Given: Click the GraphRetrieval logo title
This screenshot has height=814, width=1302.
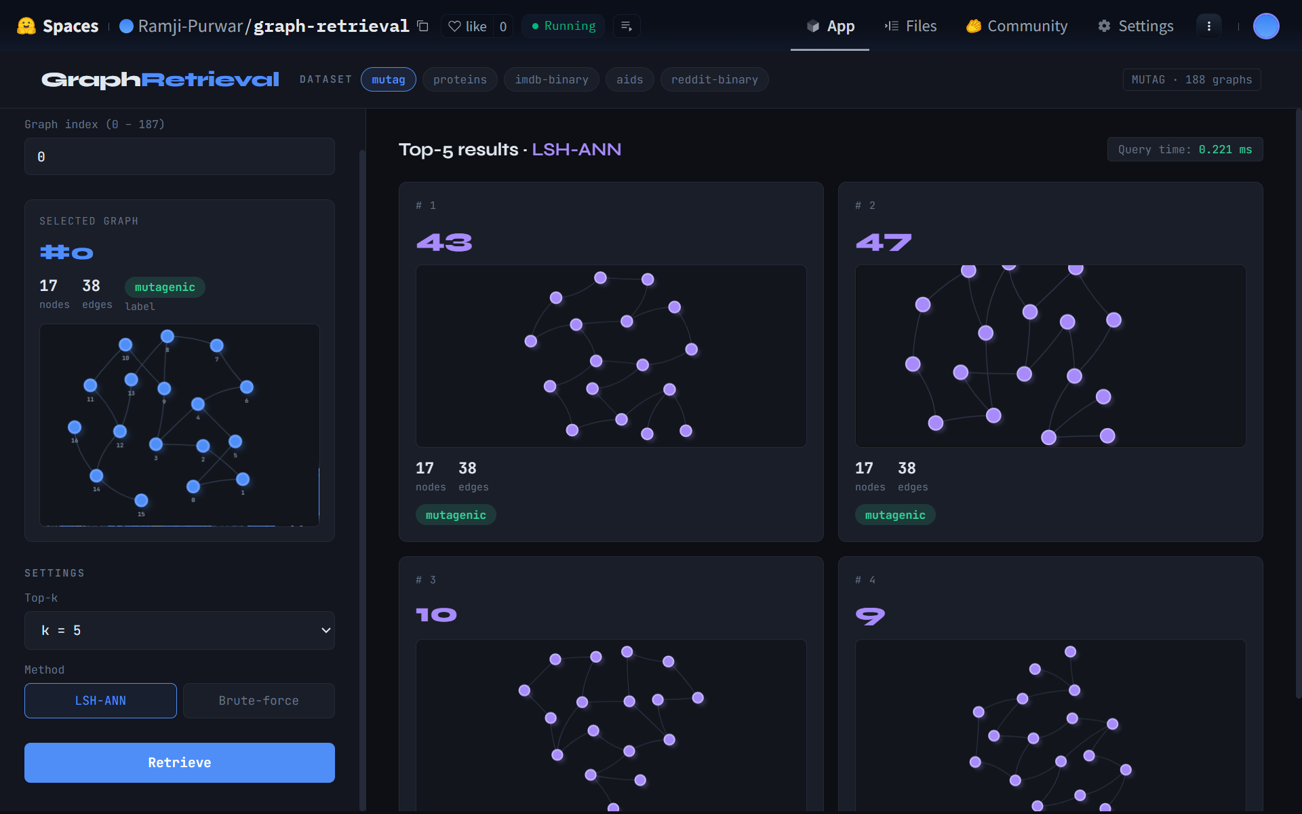Looking at the screenshot, I should point(160,79).
